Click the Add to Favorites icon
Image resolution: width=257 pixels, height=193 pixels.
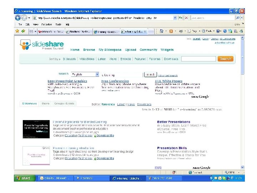coord(23,31)
